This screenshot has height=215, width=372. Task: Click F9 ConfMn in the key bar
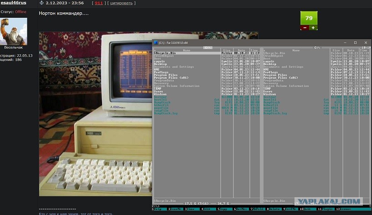[x=290, y=209]
